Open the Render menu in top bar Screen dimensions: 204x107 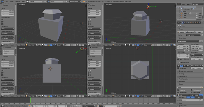coord(12,1)
